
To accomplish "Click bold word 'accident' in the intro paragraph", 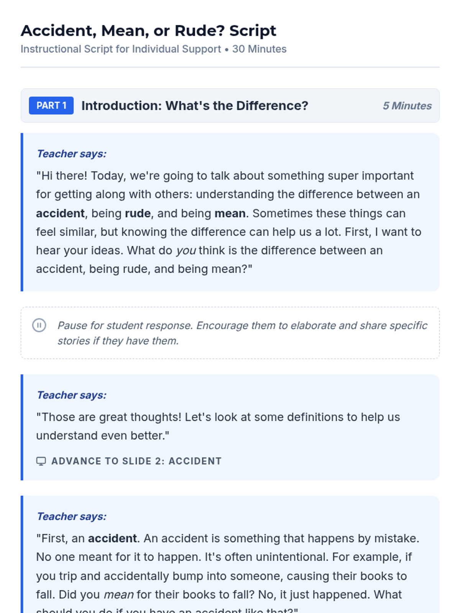I will coord(60,213).
